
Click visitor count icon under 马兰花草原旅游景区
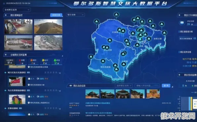coord(29,97)
